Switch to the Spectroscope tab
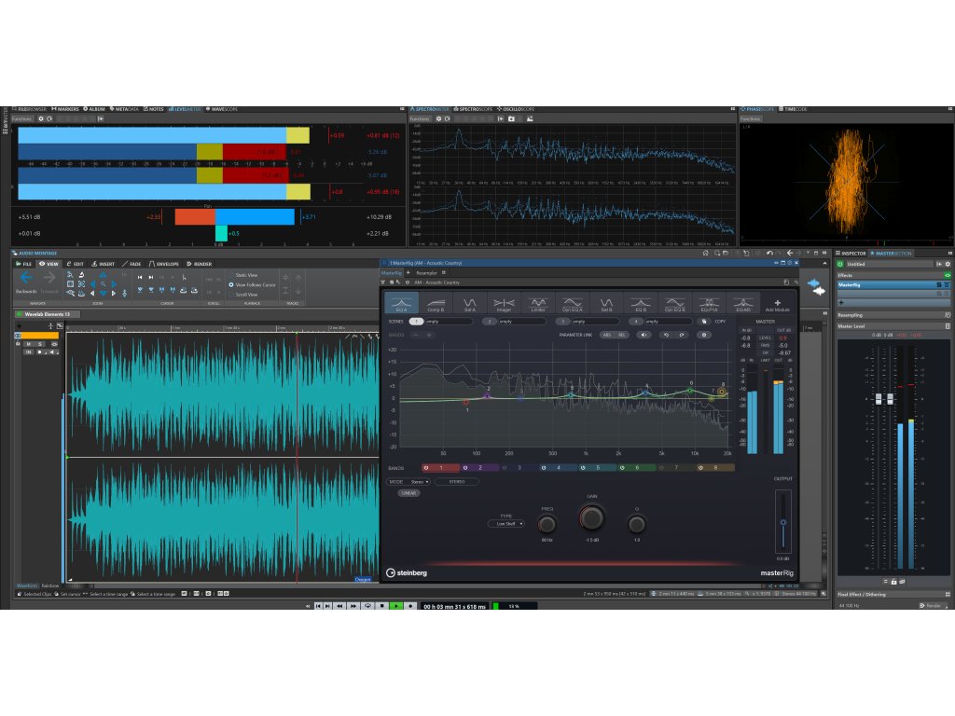The image size is (955, 716). click(x=473, y=109)
